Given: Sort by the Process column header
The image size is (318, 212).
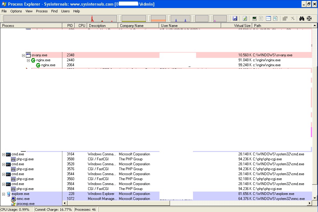Looking at the screenshot, I should click(31, 26).
